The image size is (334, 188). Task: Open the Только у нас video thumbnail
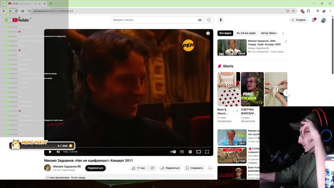[x=232, y=137]
